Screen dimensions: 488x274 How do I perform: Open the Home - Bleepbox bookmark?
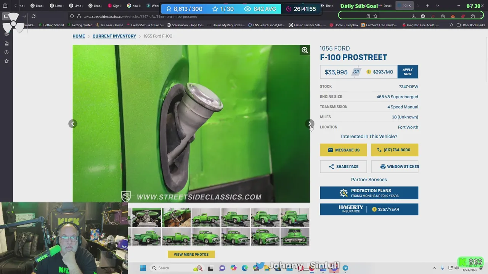coord(344,25)
